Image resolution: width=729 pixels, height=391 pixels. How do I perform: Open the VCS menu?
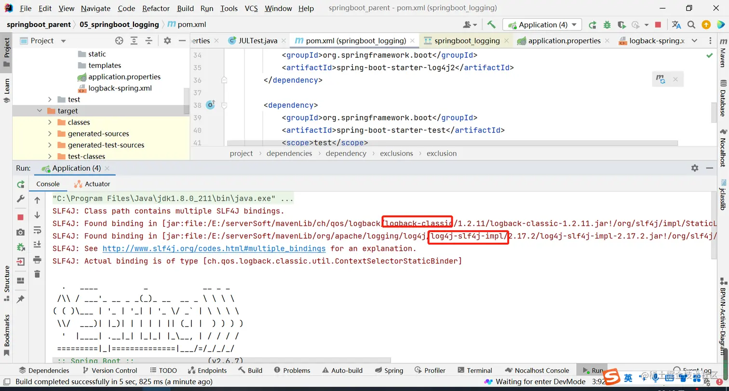tap(251, 8)
